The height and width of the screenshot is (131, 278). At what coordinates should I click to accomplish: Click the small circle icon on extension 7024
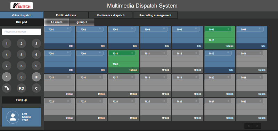point(132,101)
